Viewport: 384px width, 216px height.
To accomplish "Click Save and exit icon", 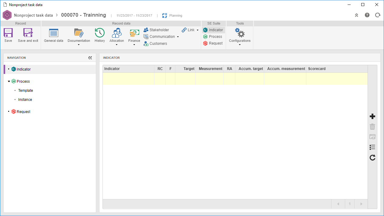I will coord(28,33).
